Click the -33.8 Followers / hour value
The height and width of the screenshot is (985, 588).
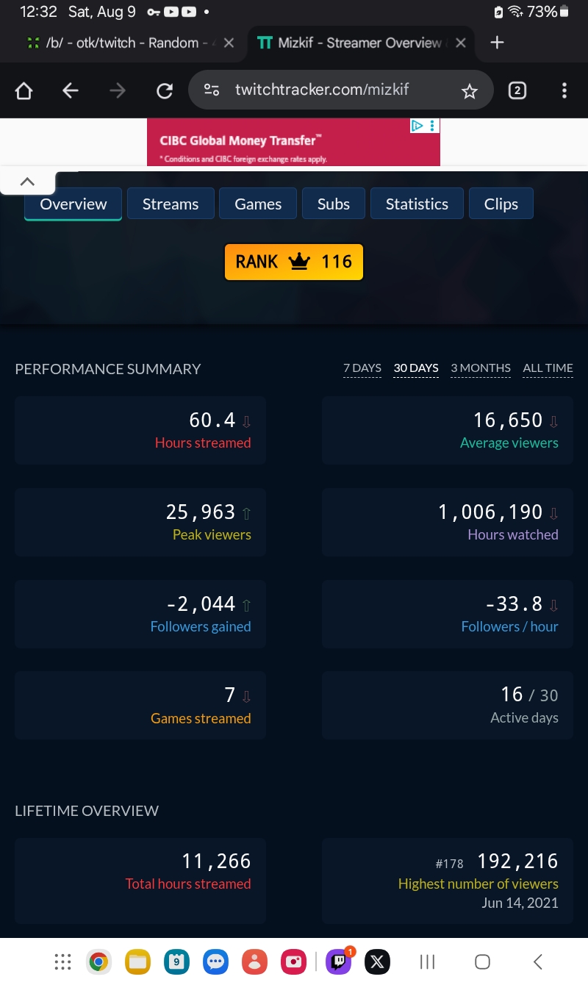point(514,604)
